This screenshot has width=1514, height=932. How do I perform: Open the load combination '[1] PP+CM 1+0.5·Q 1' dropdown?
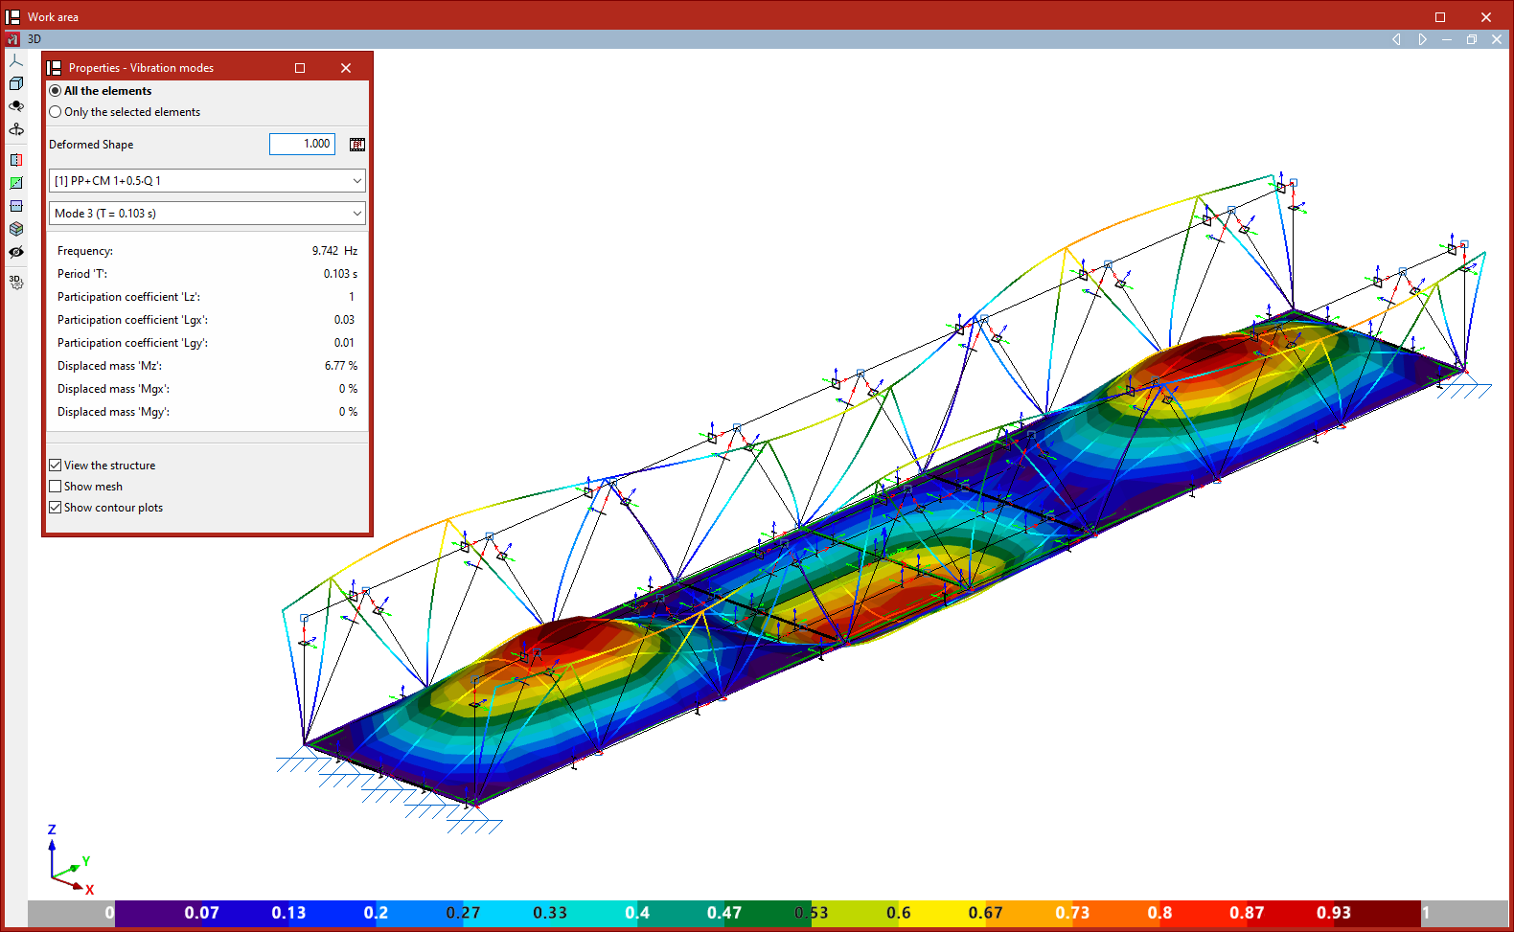pyautogui.click(x=207, y=181)
